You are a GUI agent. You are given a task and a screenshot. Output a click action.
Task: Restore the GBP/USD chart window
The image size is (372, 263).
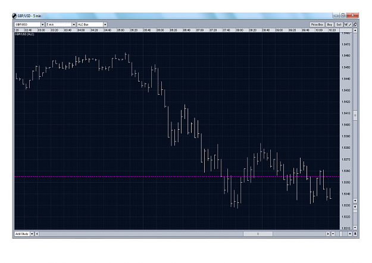click(343, 15)
